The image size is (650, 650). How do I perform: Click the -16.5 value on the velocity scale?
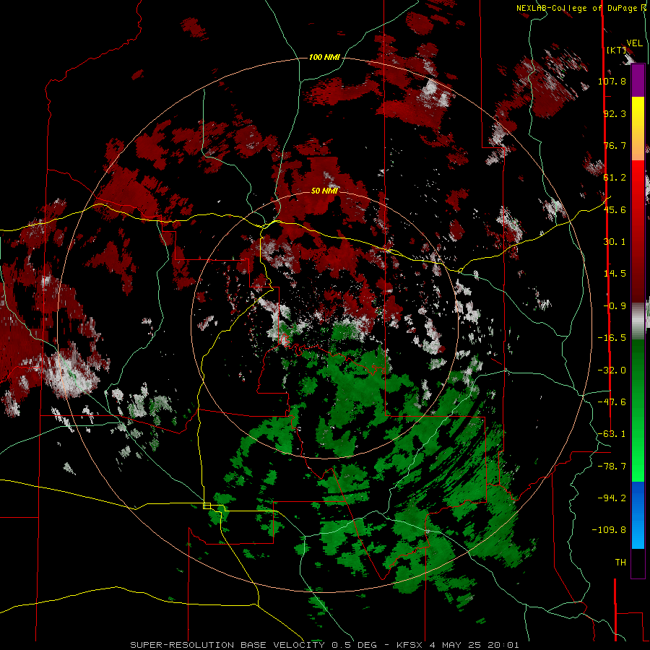click(x=612, y=338)
